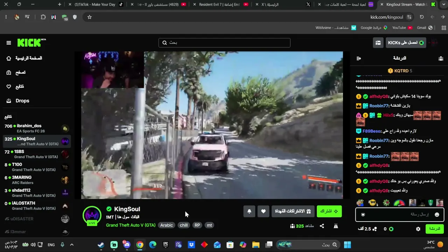
Task: Open the T100 followed channel
Action: click(36, 167)
